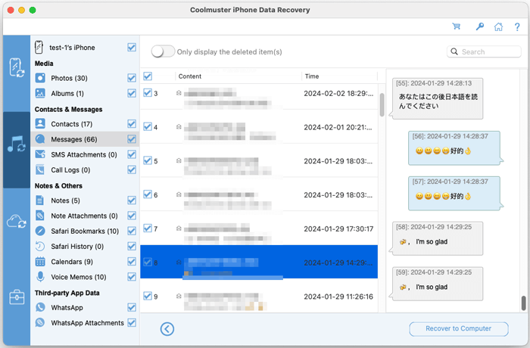Click the iPhone device icon
Viewport: 530px width, 348px height.
[39, 48]
